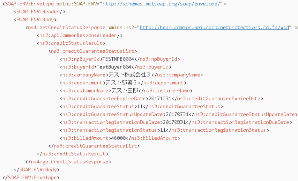
Task: Click the closing ns3:creditStatusResult tag
Action: click(x=73, y=154)
